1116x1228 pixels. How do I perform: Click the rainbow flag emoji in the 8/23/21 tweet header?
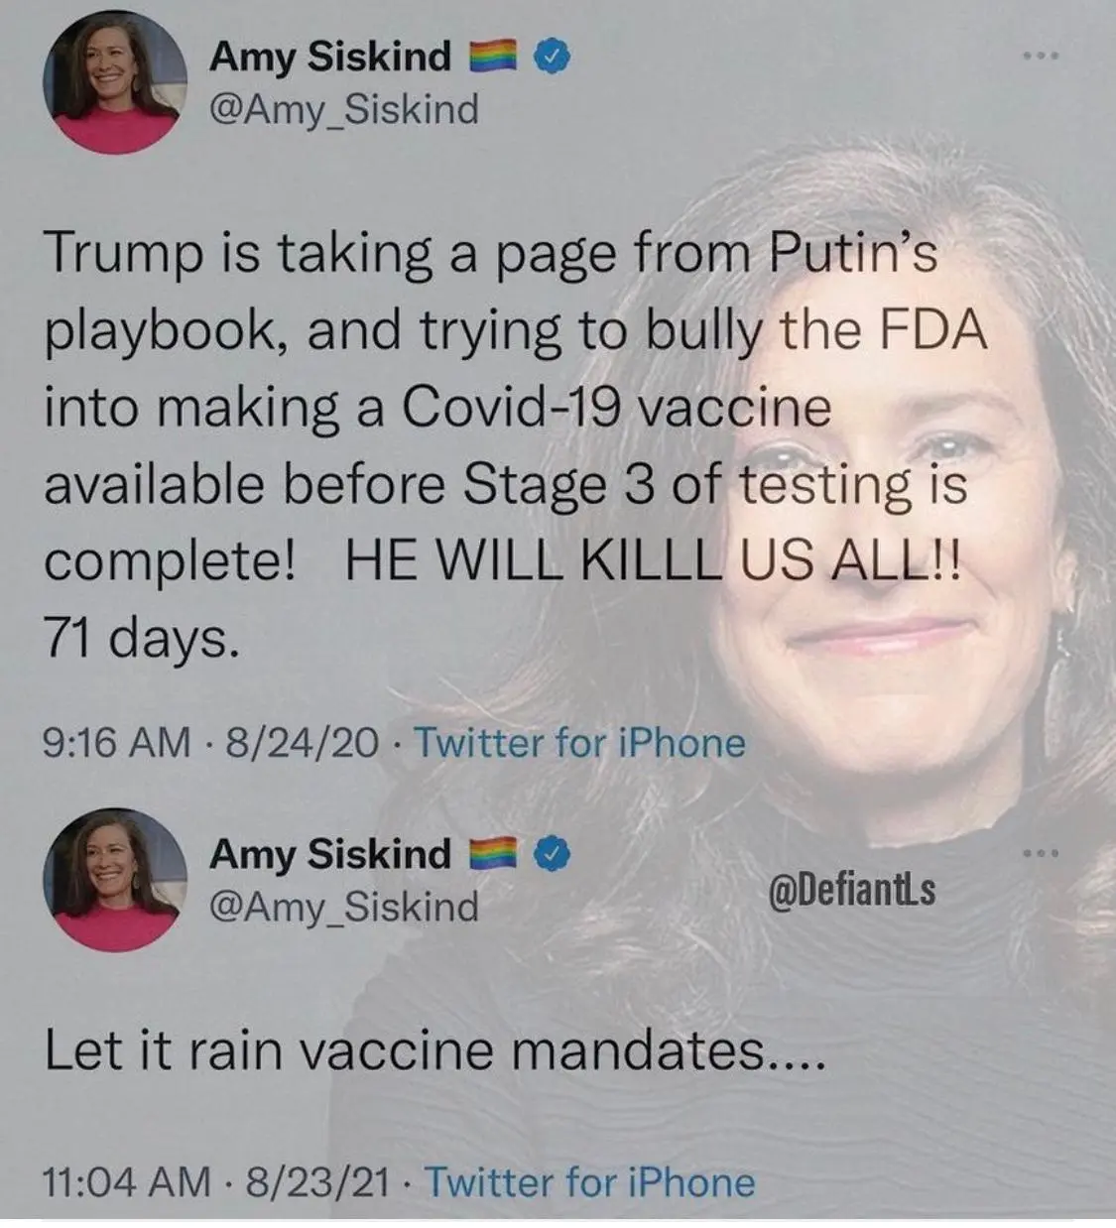(494, 855)
